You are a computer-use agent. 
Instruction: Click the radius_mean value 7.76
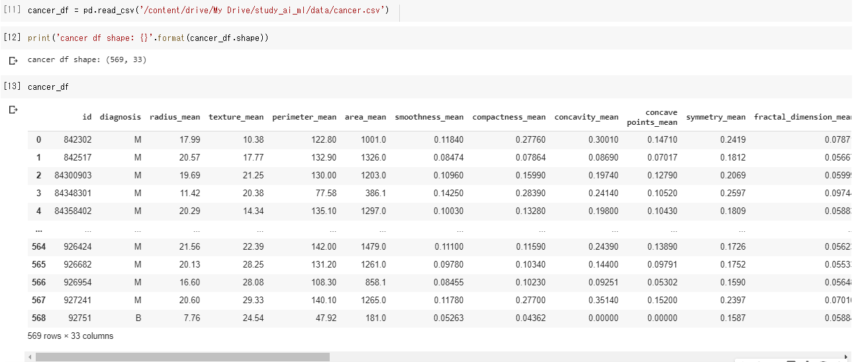pos(192,318)
